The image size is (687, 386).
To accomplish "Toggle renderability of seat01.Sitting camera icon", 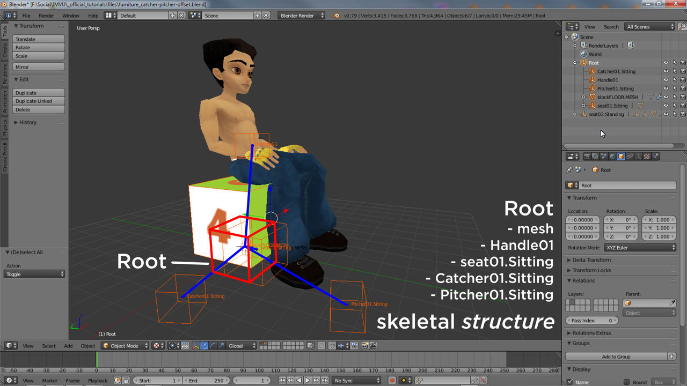I will (683, 106).
